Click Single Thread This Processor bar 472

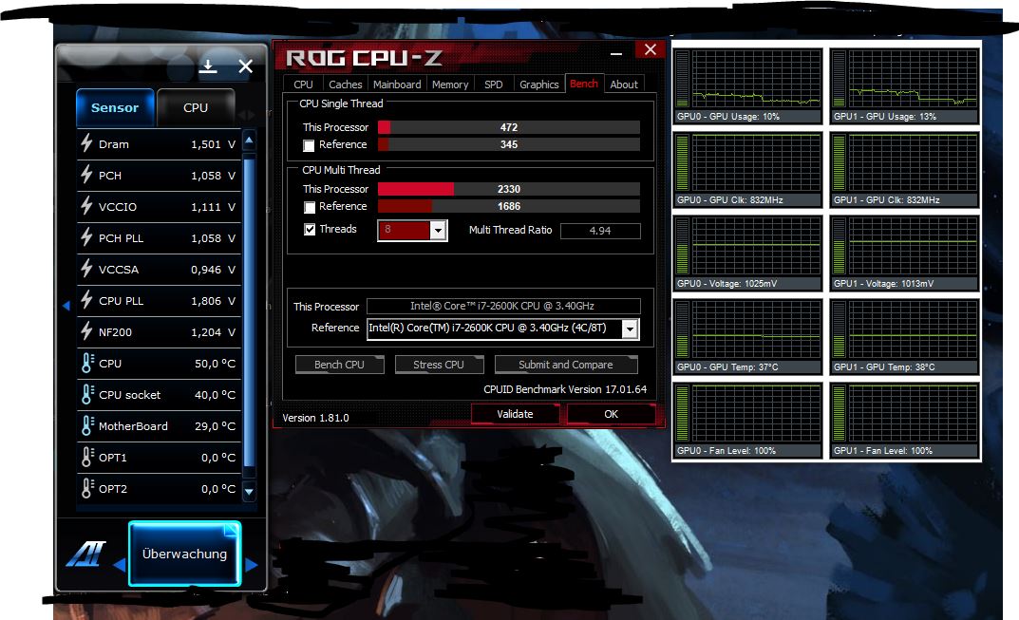pos(509,127)
